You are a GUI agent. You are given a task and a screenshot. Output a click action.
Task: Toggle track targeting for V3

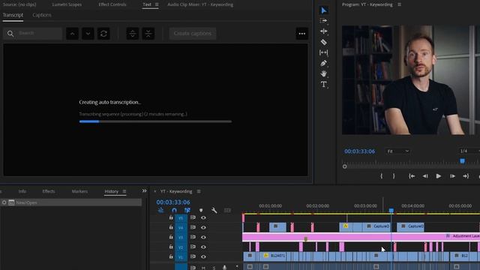tap(181, 237)
